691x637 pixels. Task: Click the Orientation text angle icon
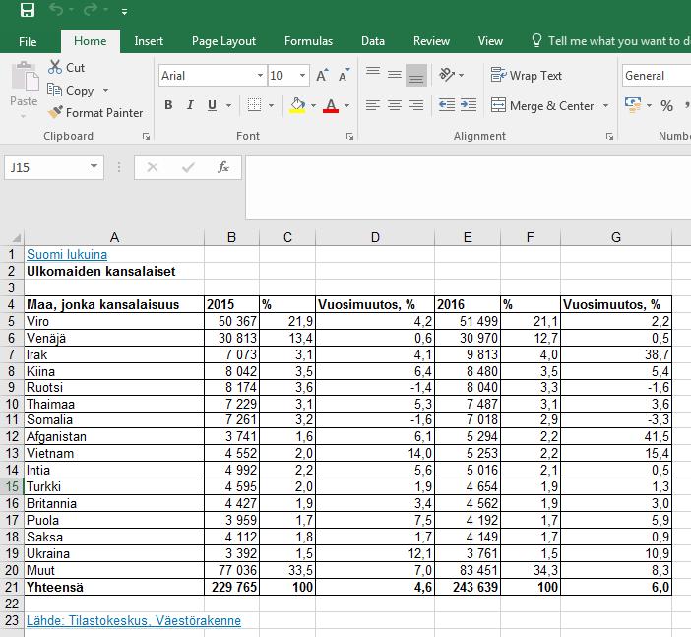pyautogui.click(x=447, y=75)
